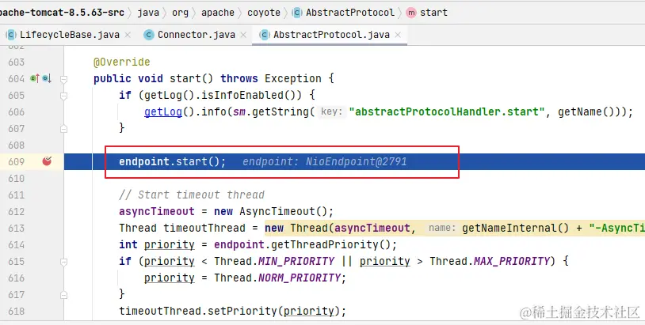This screenshot has width=645, height=325.
Task: Switch to the LifecycleBase.java tab
Action: 69,35
